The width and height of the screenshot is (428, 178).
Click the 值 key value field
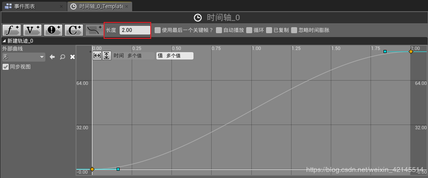tap(179, 56)
